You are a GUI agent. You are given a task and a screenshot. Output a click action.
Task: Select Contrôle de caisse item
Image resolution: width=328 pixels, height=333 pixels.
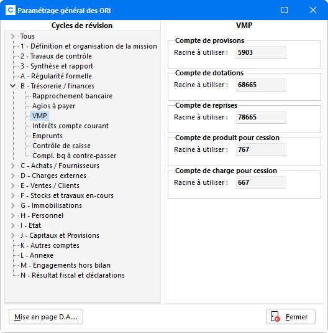click(x=61, y=146)
